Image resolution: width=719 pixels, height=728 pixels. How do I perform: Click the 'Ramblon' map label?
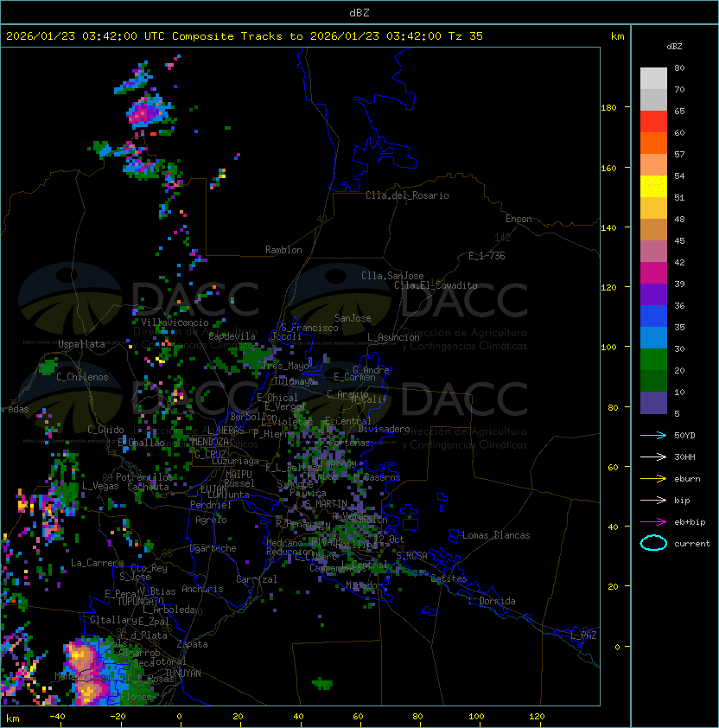[x=283, y=250]
